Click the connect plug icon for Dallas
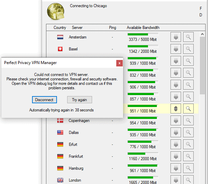 pyautogui.click(x=176, y=133)
